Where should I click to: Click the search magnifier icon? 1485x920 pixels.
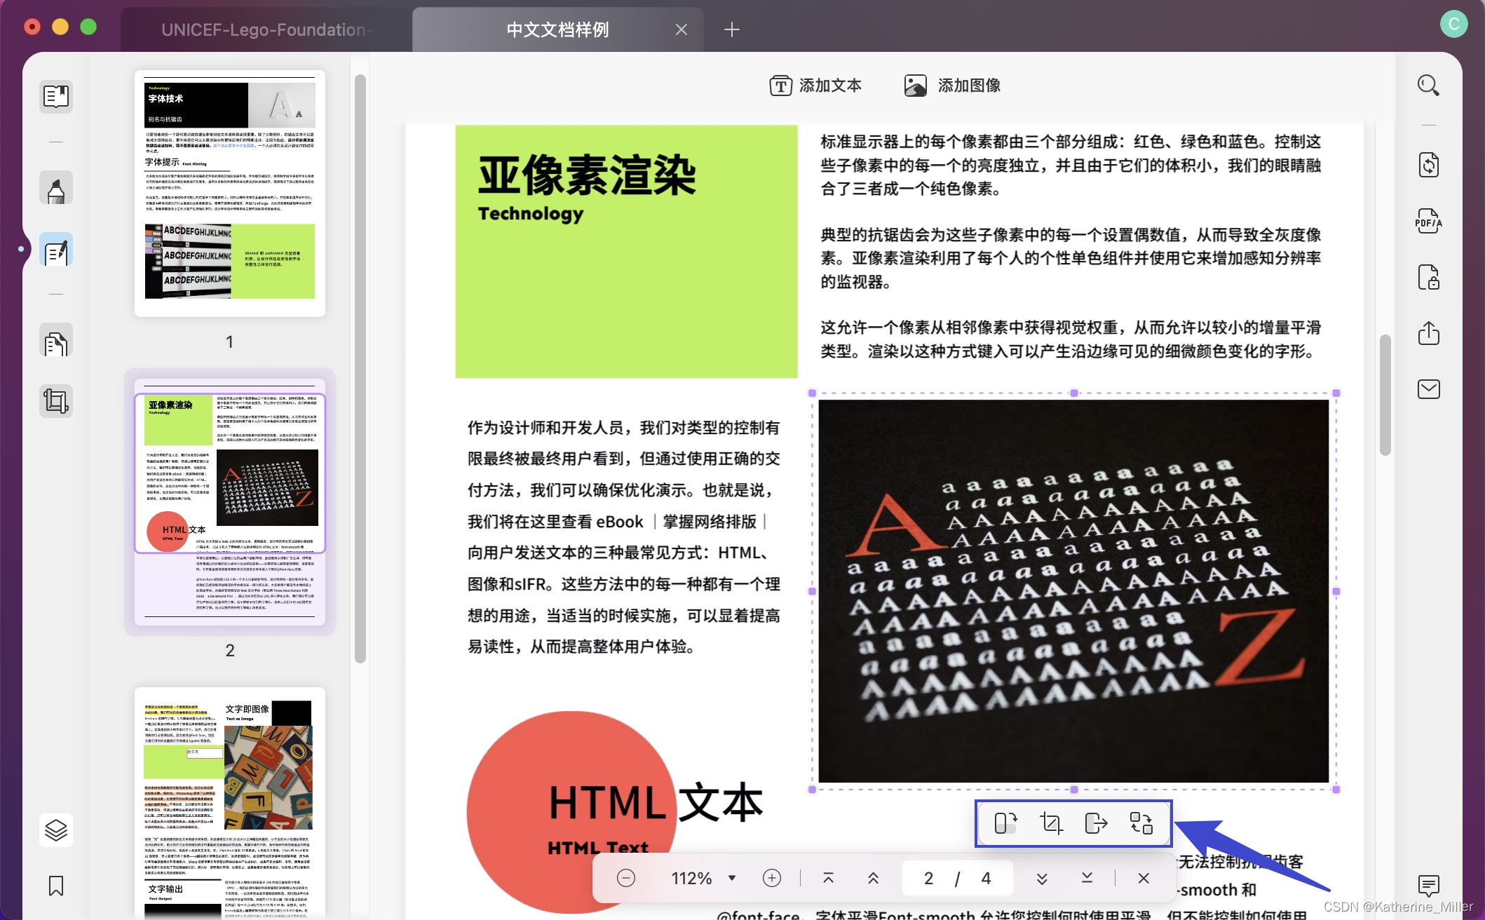click(1428, 86)
